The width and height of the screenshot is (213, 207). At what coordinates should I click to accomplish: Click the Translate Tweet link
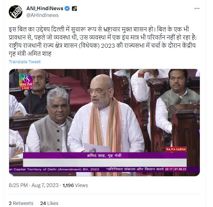pos(25,62)
